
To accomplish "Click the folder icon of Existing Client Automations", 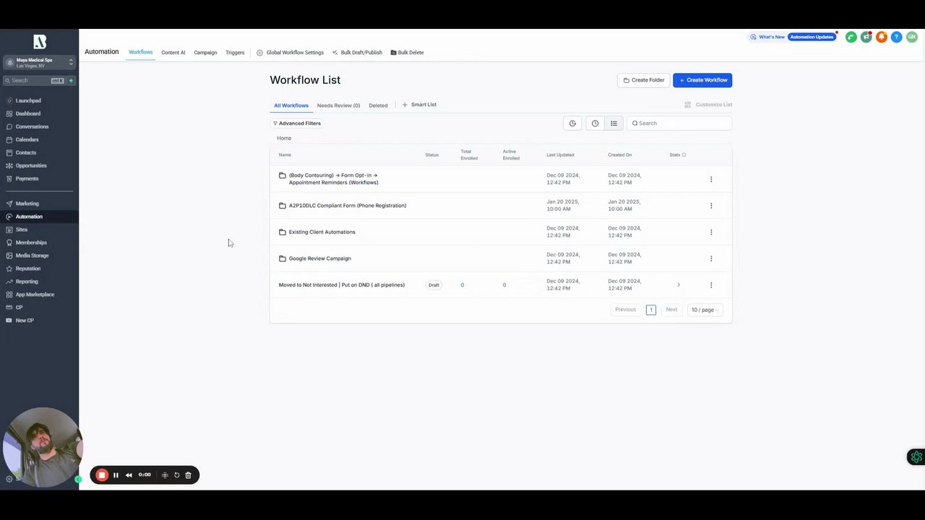I will pyautogui.click(x=283, y=232).
